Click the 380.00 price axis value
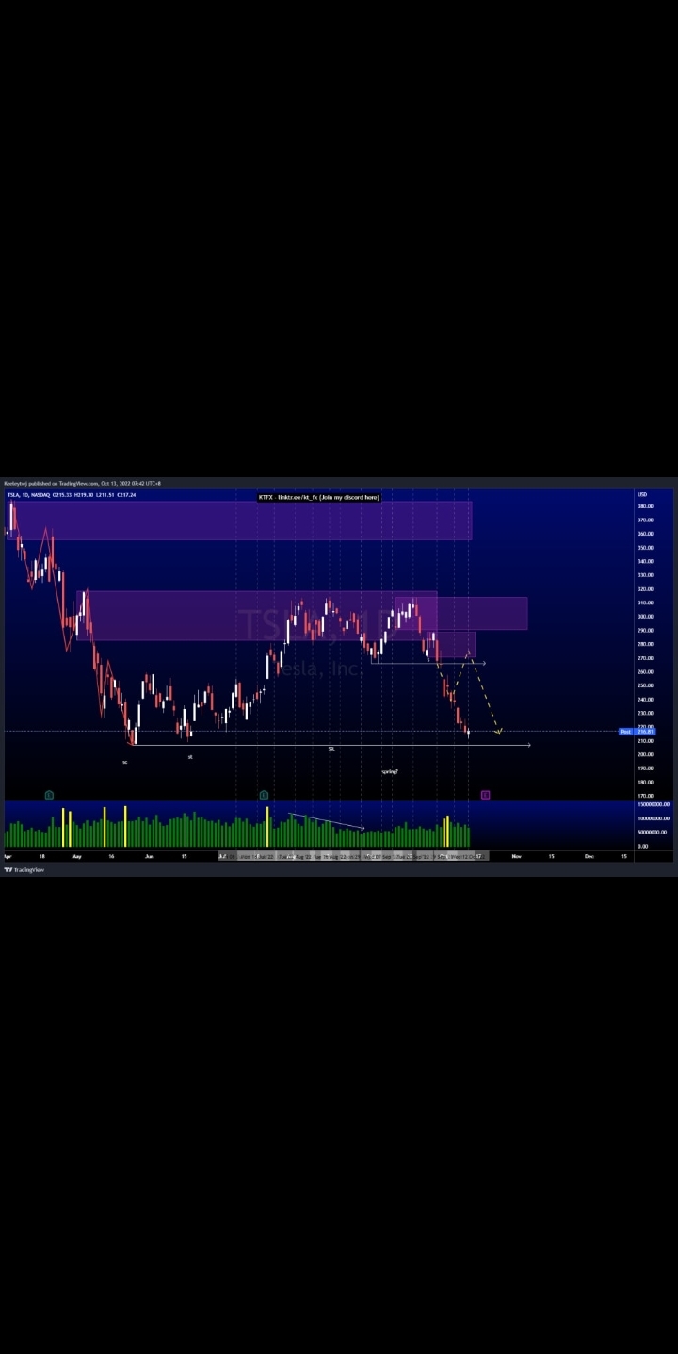 tap(645, 506)
